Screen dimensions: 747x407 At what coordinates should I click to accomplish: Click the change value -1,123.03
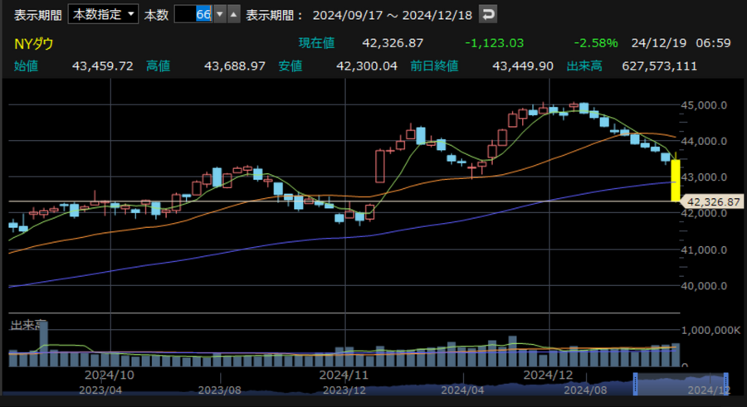coord(494,43)
